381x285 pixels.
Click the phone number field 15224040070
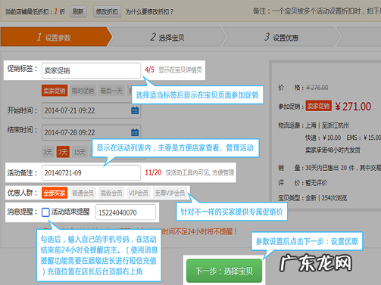click(126, 212)
